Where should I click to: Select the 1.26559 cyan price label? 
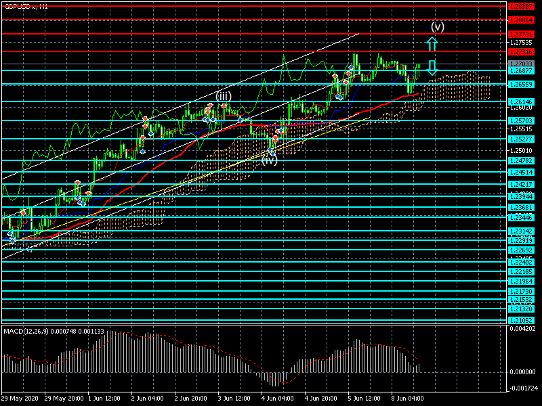521,84
